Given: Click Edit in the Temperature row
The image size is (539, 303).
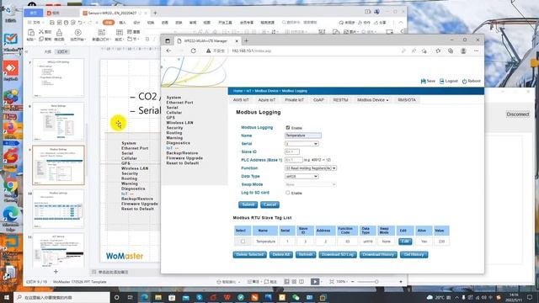Looking at the screenshot, I should coord(405,242).
